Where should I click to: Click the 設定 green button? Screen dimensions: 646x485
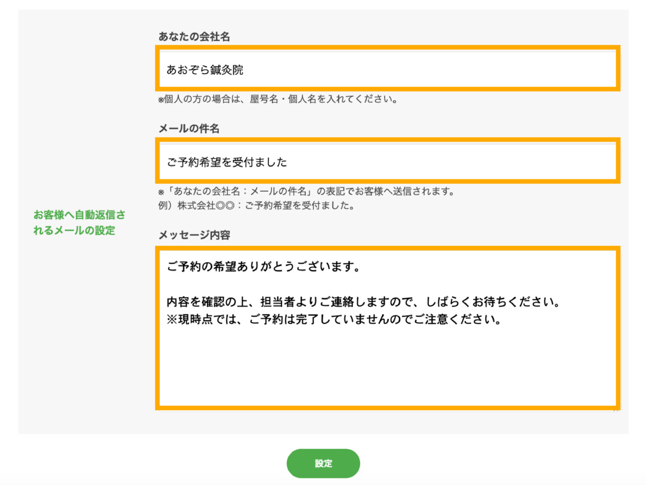323,464
